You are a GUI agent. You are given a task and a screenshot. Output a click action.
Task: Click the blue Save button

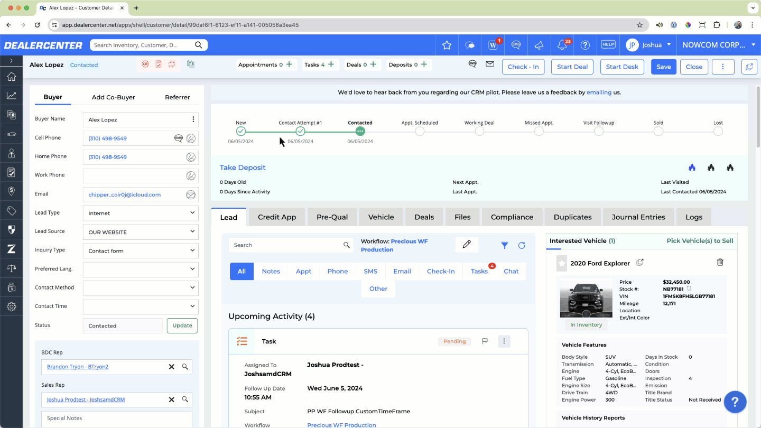(x=664, y=67)
